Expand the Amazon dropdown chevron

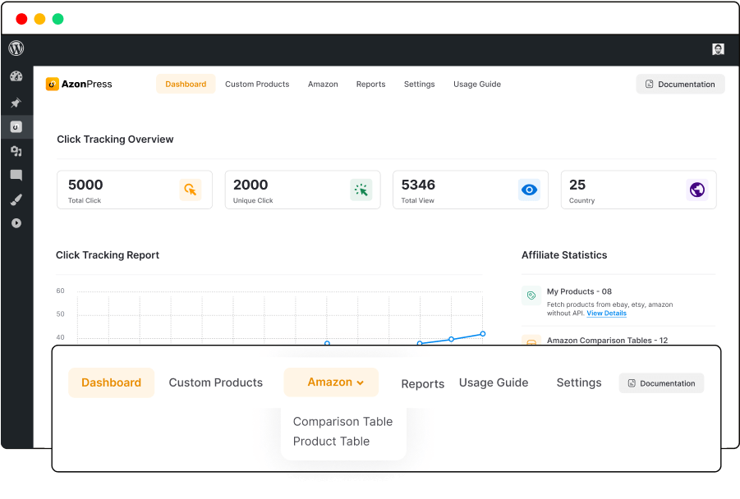[x=360, y=383]
